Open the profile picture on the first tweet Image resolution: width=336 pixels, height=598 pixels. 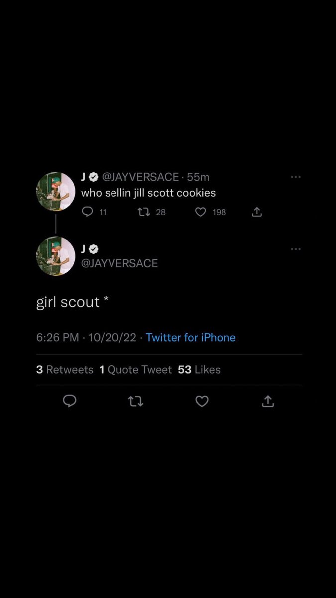(x=56, y=192)
